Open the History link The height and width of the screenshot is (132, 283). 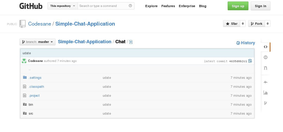click(x=246, y=43)
